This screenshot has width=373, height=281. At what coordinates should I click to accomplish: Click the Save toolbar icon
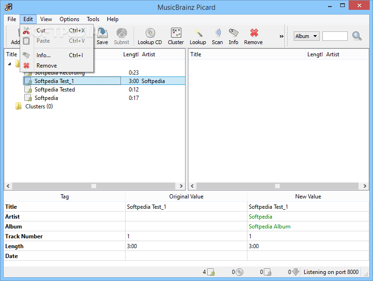coord(102,33)
